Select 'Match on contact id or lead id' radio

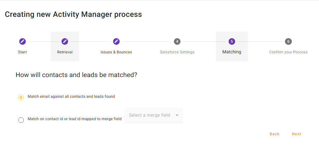21,120
